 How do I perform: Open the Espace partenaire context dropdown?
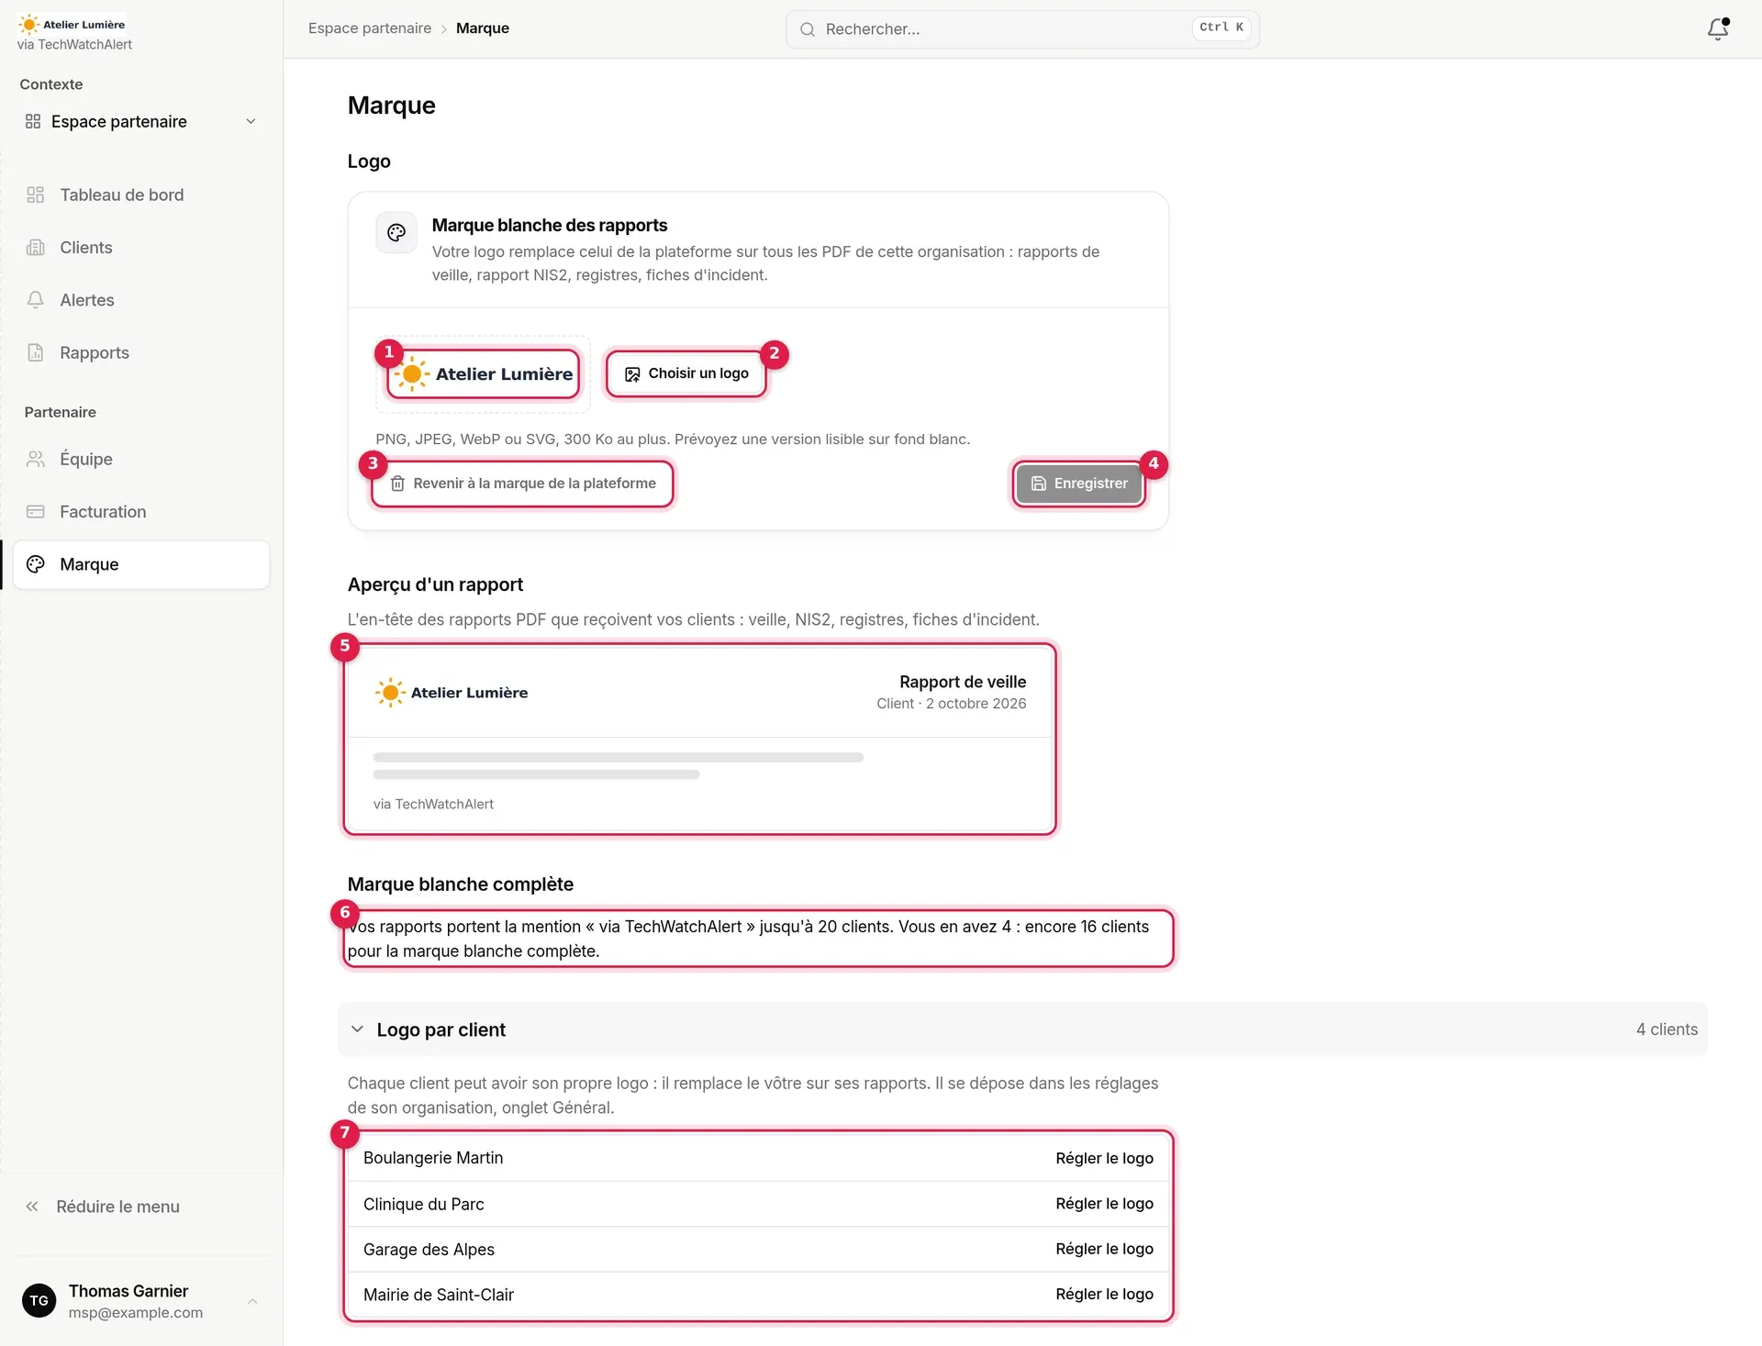[x=141, y=121]
